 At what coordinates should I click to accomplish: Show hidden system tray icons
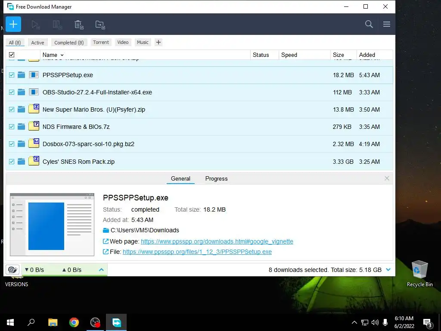[354, 322]
